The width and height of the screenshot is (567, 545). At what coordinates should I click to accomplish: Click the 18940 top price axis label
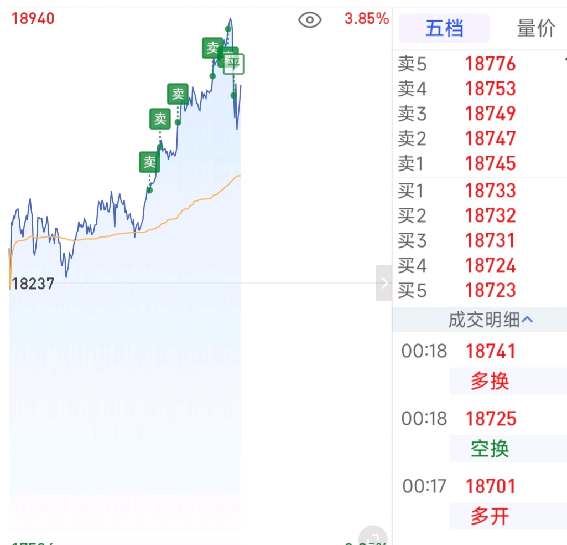[x=33, y=19]
